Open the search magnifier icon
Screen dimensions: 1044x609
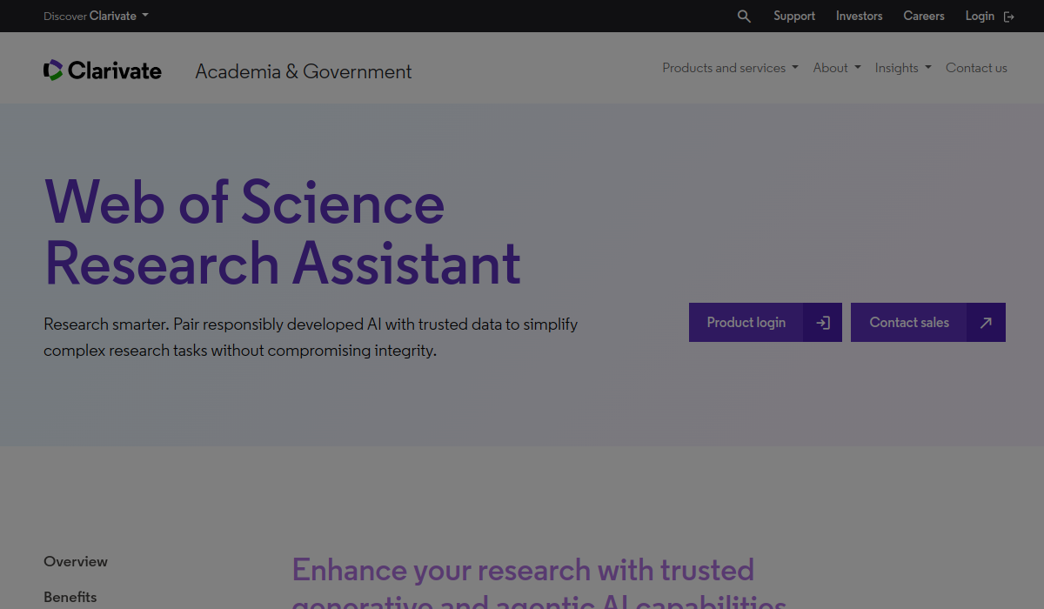point(744,17)
